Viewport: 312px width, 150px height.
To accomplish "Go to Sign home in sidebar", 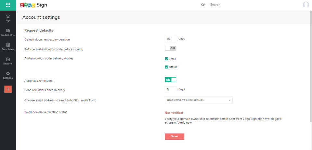I will click(8, 18).
